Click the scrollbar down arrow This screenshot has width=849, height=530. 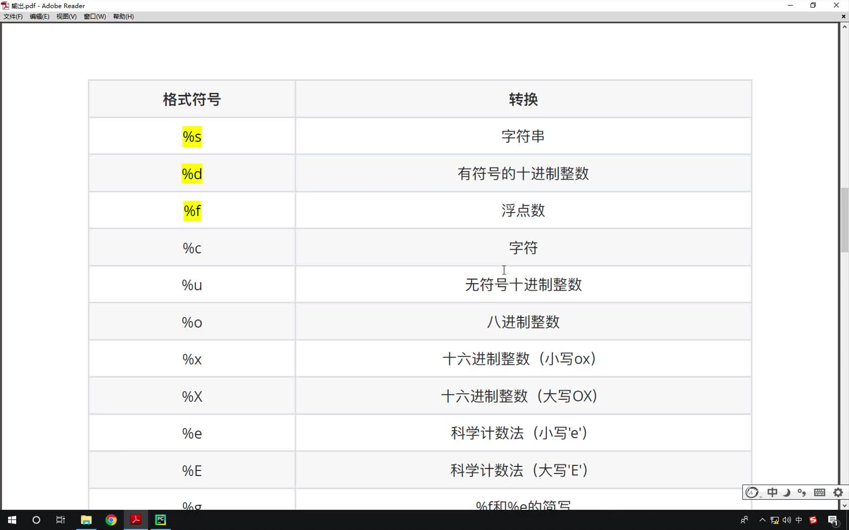click(x=844, y=505)
